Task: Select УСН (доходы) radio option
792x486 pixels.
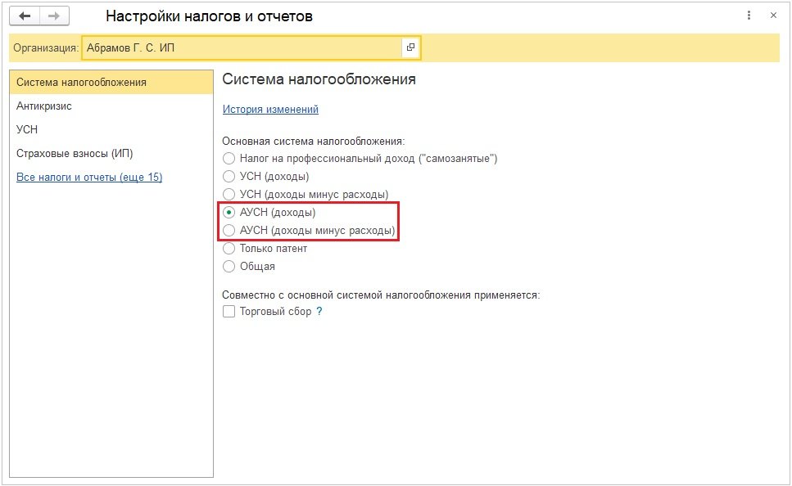Action: pyautogui.click(x=229, y=177)
